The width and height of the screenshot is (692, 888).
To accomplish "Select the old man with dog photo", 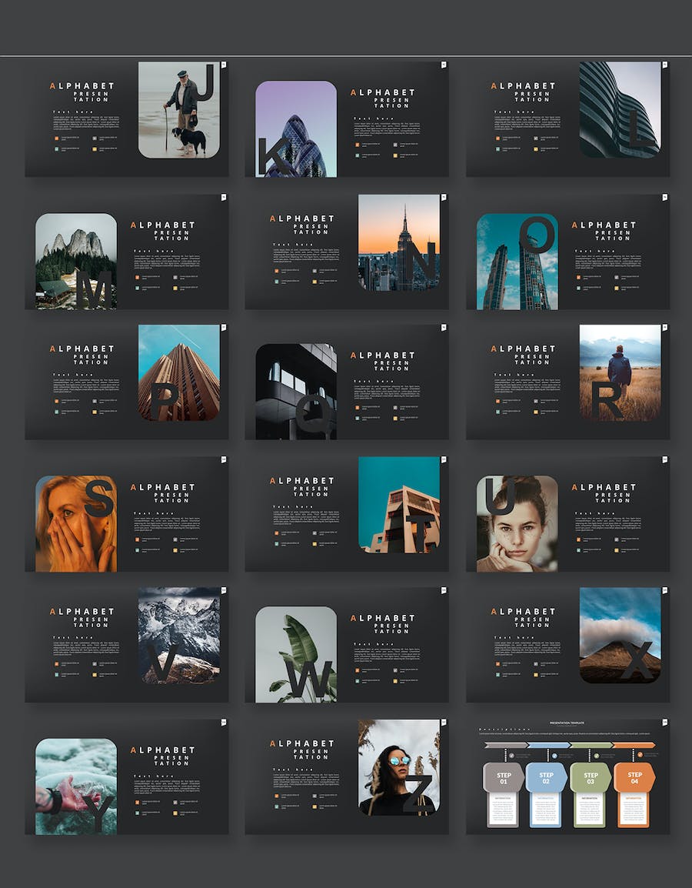I will [x=179, y=110].
